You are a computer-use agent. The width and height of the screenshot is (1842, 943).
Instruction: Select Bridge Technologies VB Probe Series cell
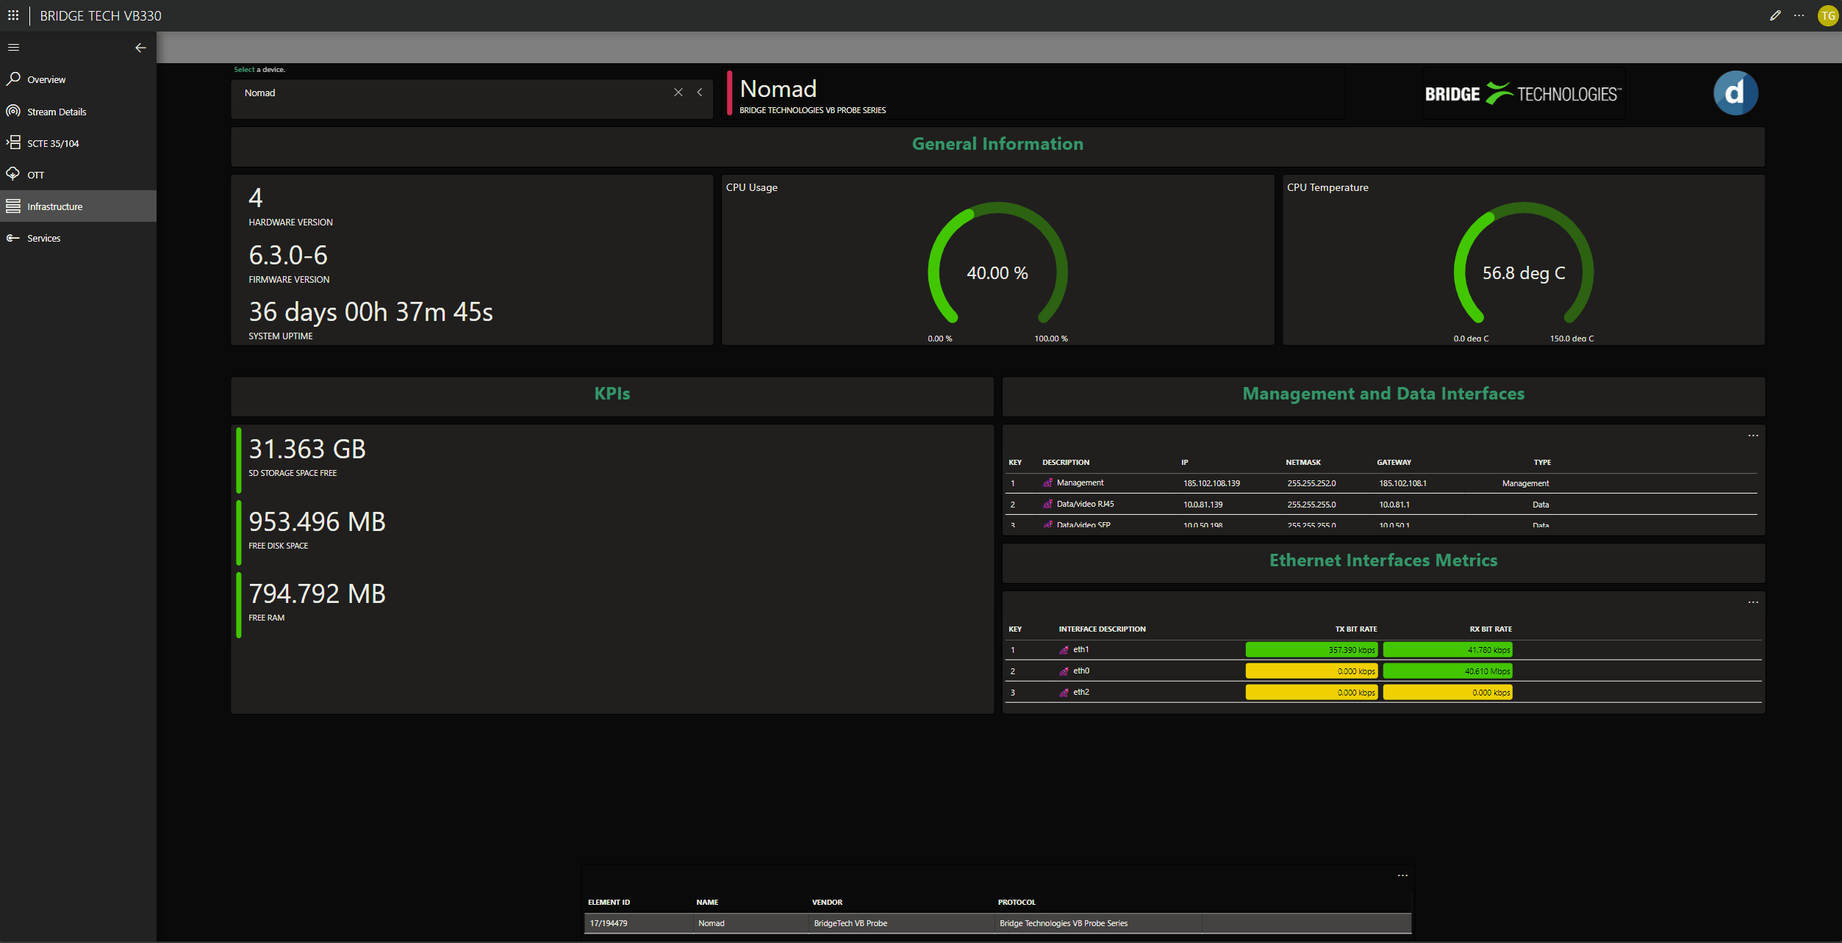click(x=1063, y=924)
